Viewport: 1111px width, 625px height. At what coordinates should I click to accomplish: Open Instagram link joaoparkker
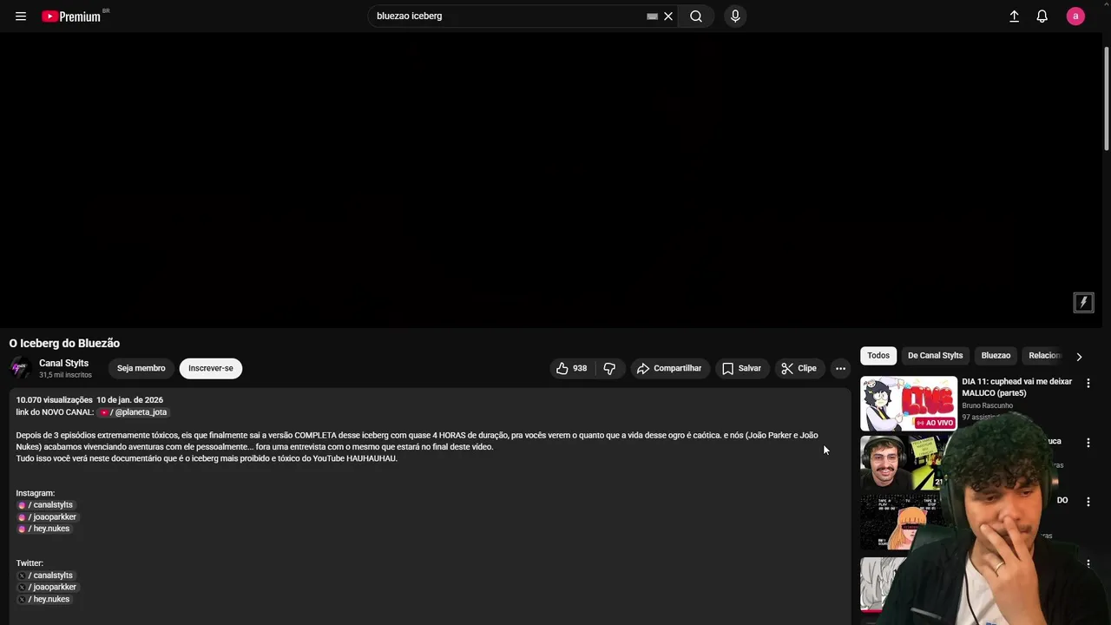(47, 517)
